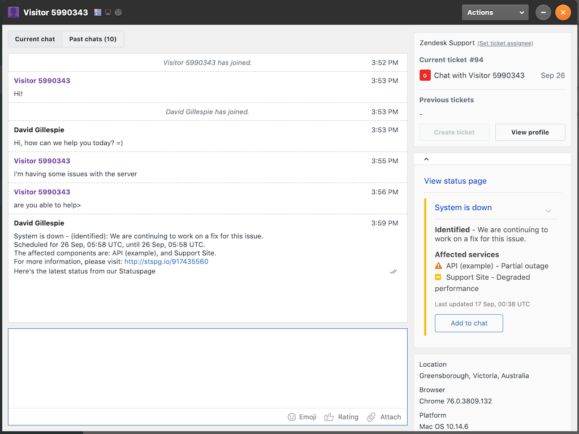
Task: Open the Actions dropdown menu
Action: [x=495, y=12]
